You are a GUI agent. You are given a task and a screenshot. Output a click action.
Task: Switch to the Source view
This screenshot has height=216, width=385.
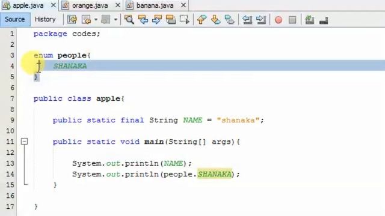(x=15, y=19)
